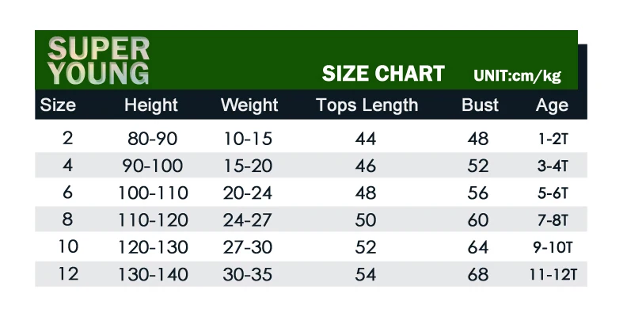
Task: Click the UNIT:cm/kg label
Action: (x=517, y=75)
